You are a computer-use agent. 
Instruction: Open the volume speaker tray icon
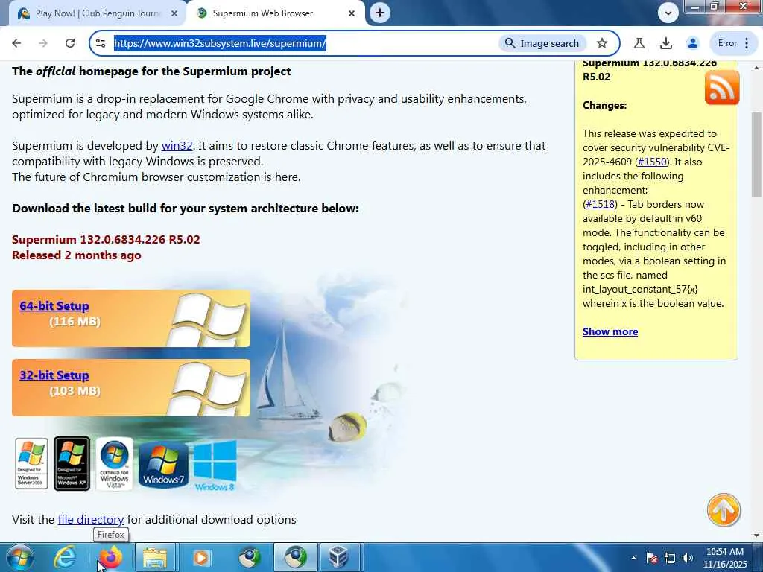[688, 558]
